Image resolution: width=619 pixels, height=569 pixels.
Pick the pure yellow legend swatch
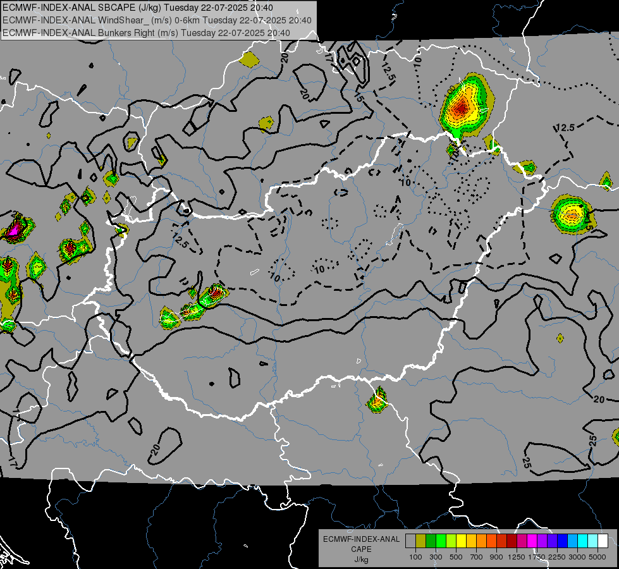(461, 541)
